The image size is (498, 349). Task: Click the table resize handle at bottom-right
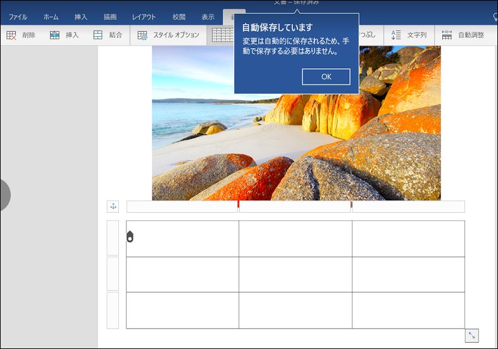(471, 335)
